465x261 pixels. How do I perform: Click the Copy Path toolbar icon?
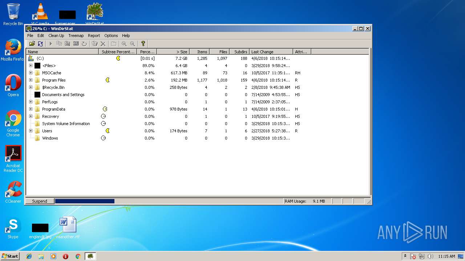click(x=59, y=43)
